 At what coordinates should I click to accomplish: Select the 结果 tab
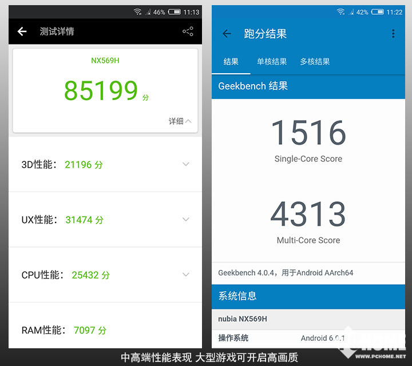[231, 62]
